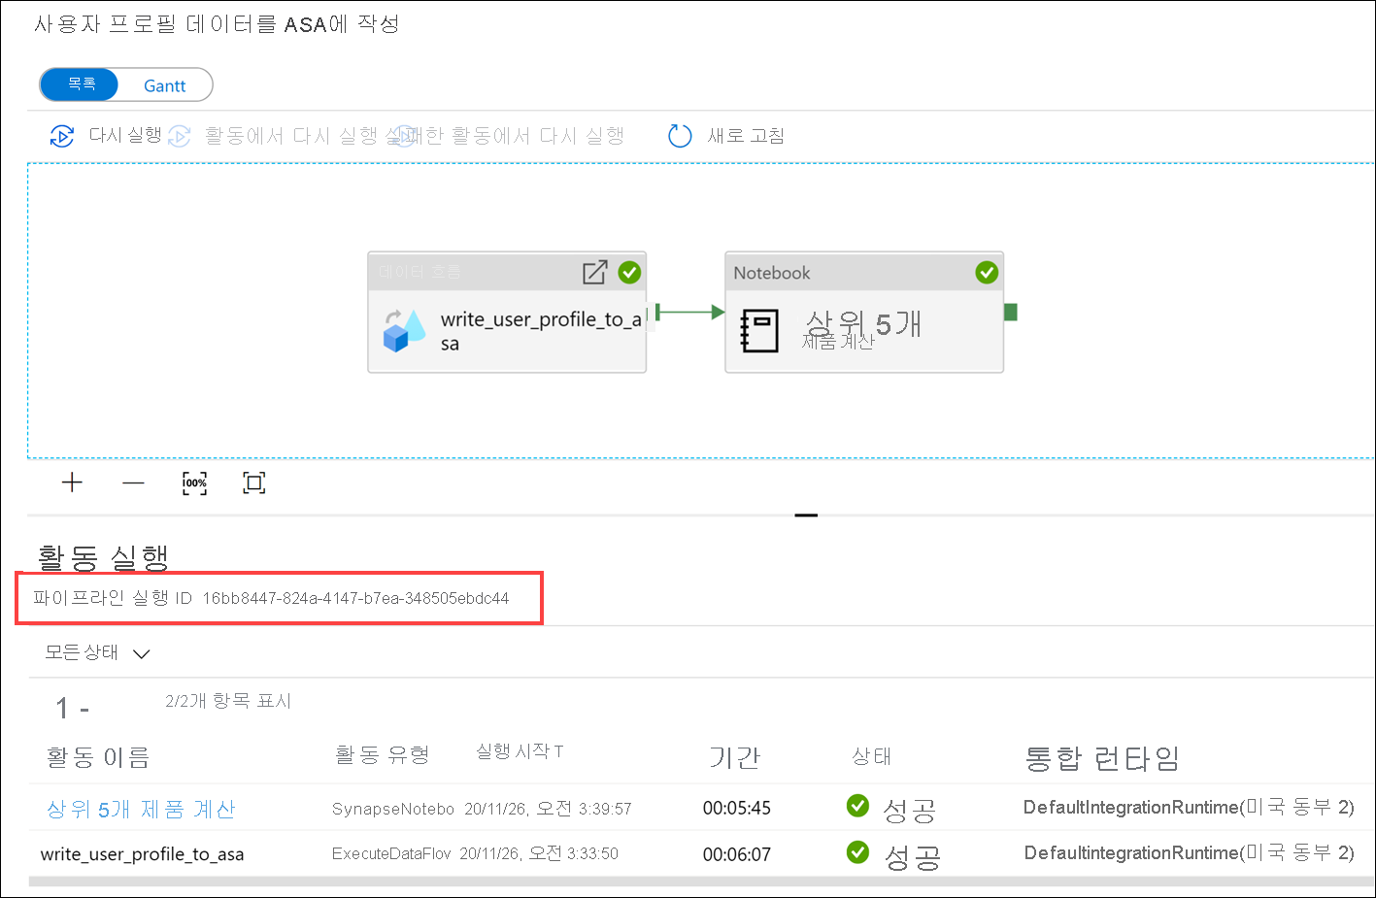Viewport: 1376px width, 898px height.
Task: Switch to the 목록 list view toggle
Action: (80, 85)
